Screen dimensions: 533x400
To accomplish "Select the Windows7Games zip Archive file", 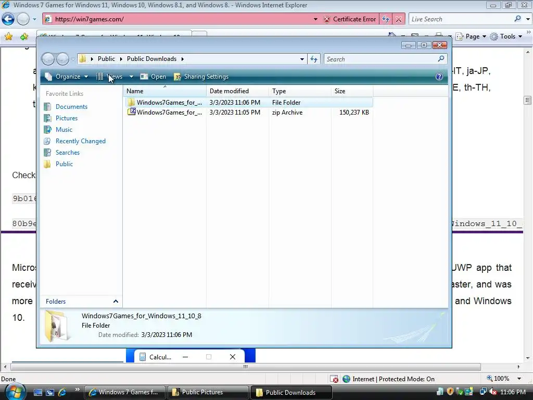I will tap(249, 113).
